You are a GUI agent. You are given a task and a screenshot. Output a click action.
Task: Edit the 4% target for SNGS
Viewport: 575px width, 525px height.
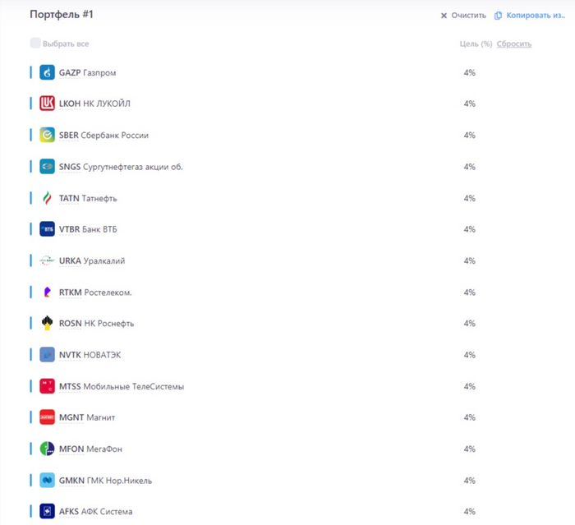(x=469, y=167)
